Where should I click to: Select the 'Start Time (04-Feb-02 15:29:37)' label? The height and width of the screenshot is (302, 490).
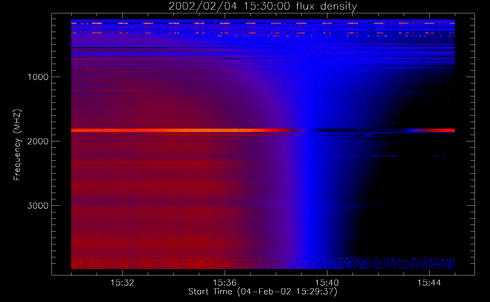tap(263, 292)
